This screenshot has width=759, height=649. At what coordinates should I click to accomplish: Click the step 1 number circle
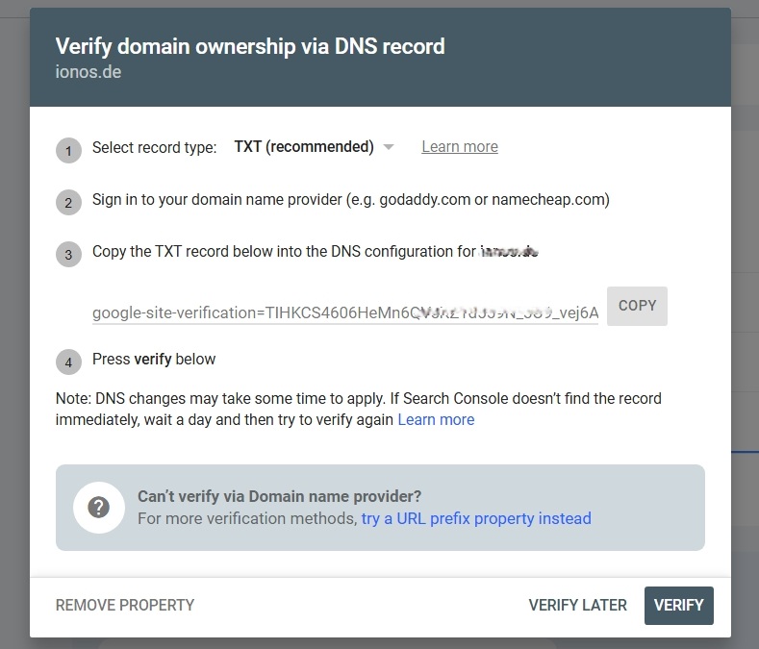pyautogui.click(x=68, y=151)
